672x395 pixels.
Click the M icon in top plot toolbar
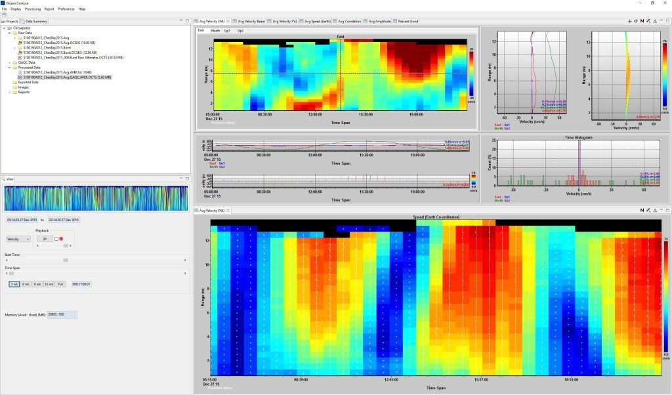642,21
